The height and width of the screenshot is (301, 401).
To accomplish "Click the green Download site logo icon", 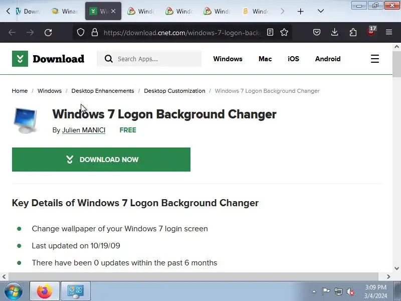I will (x=20, y=59).
